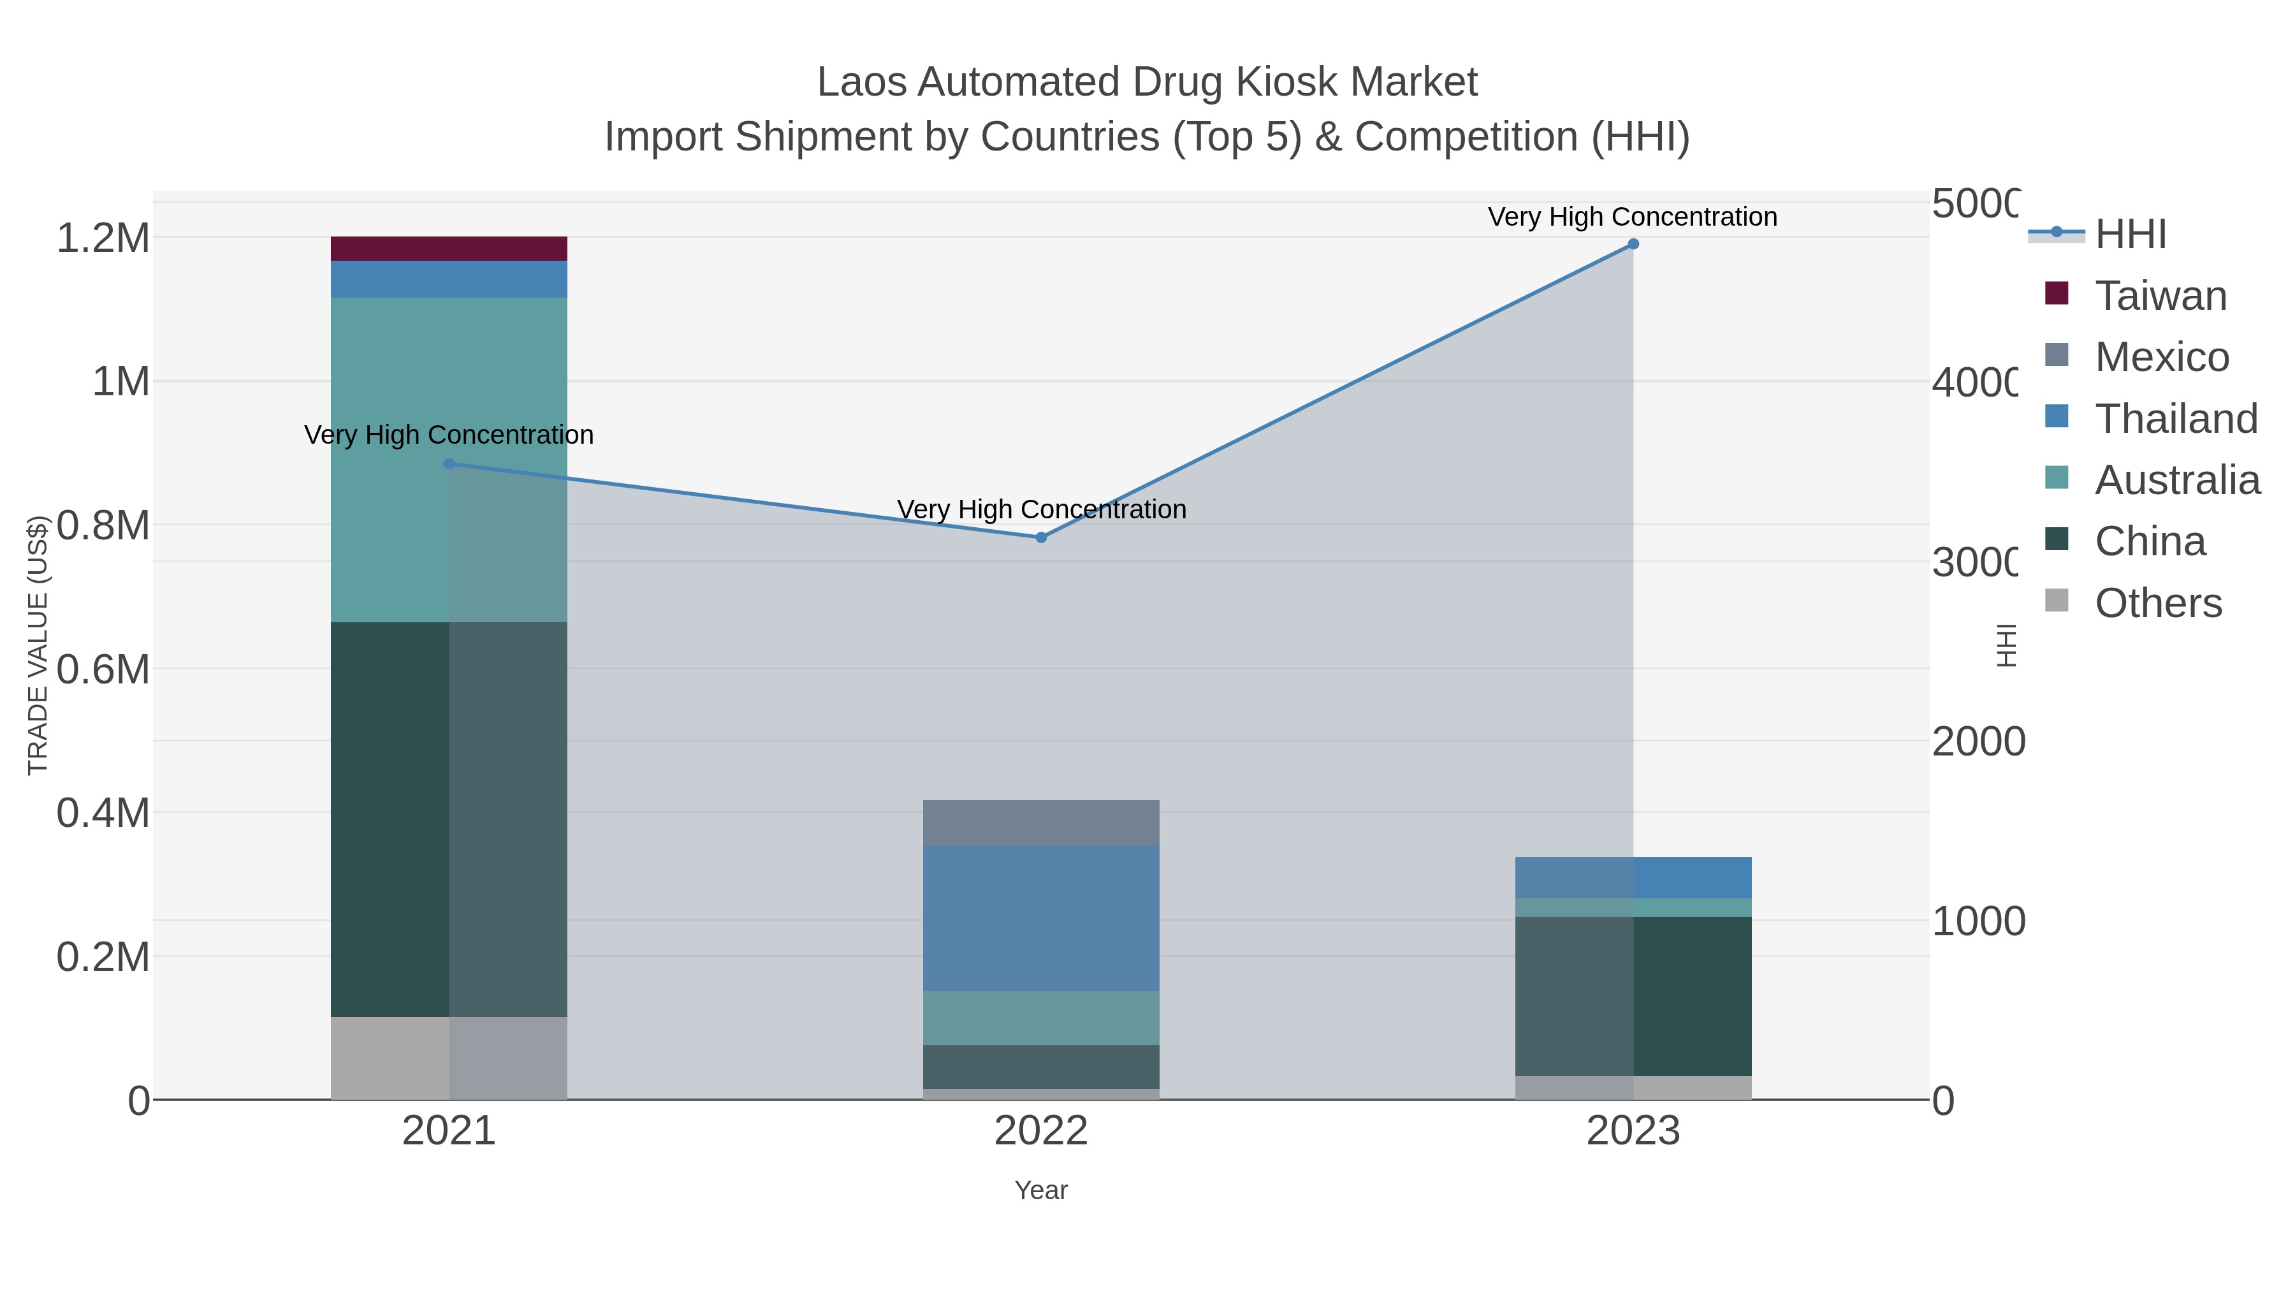2295x1291 pixels.
Task: Select the 2021 HHI data point marker
Action: (x=449, y=464)
